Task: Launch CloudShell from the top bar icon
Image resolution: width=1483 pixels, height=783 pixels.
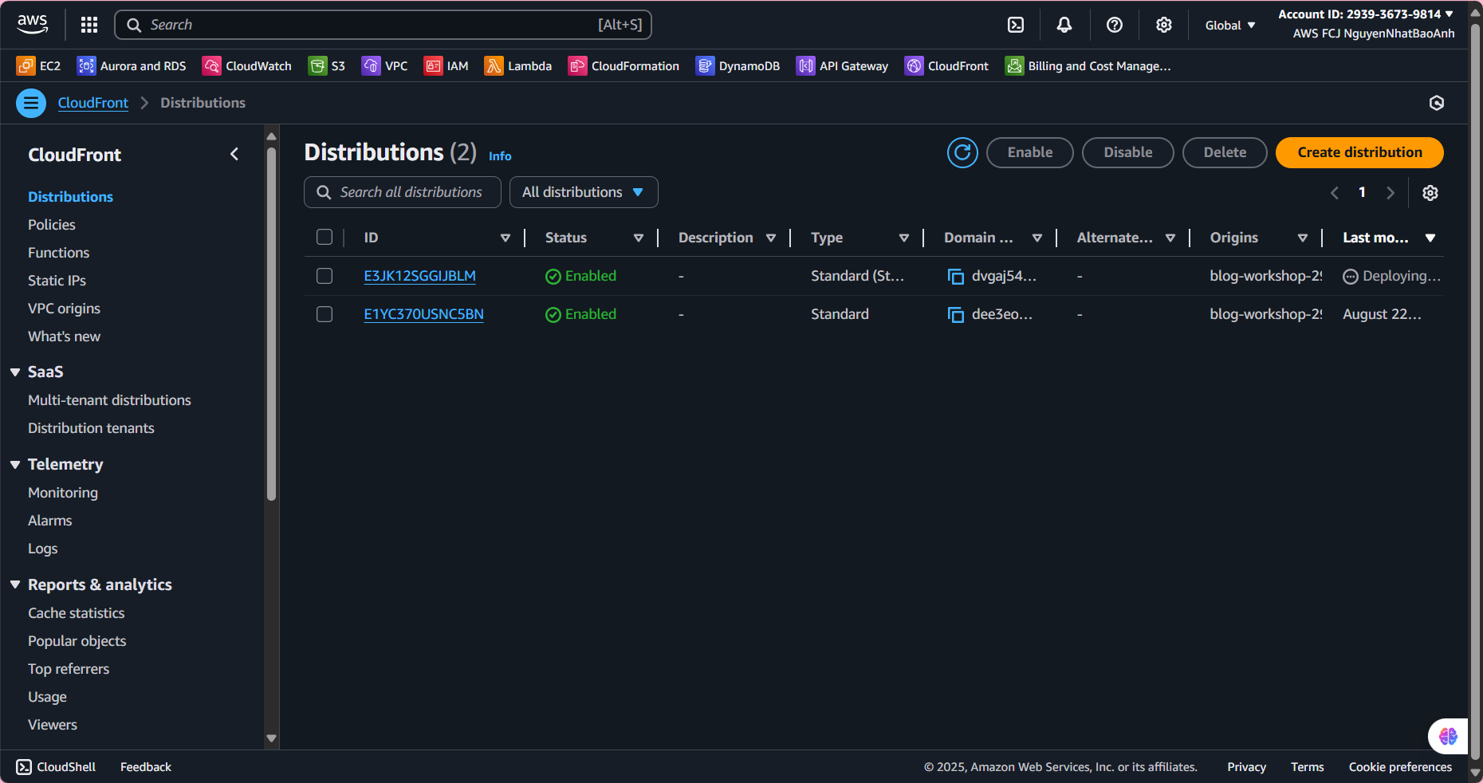Action: coord(1015,25)
